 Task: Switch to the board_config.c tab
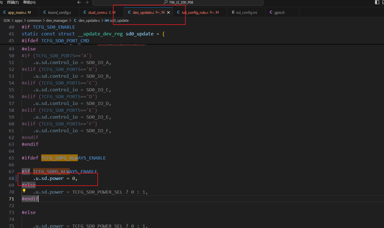(59, 12)
